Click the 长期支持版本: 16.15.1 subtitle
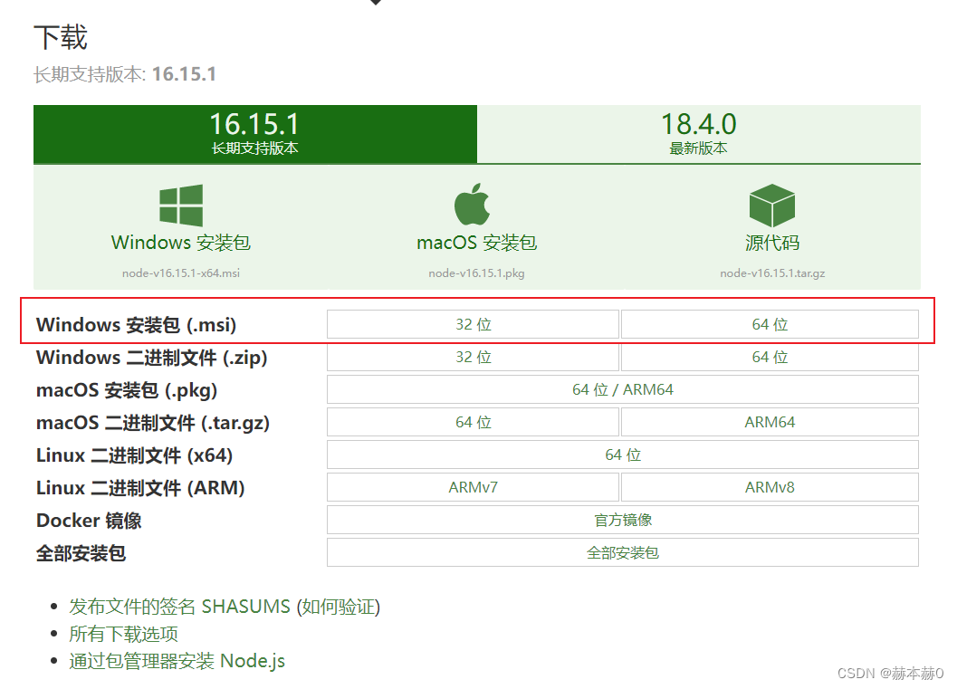 tap(125, 74)
